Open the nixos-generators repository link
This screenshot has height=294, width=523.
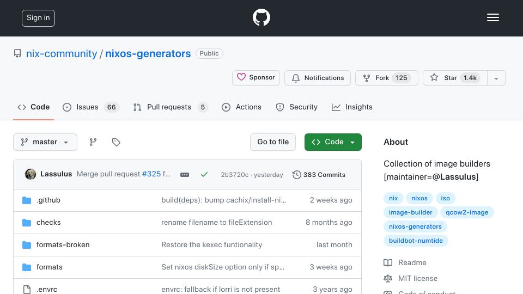point(148,53)
